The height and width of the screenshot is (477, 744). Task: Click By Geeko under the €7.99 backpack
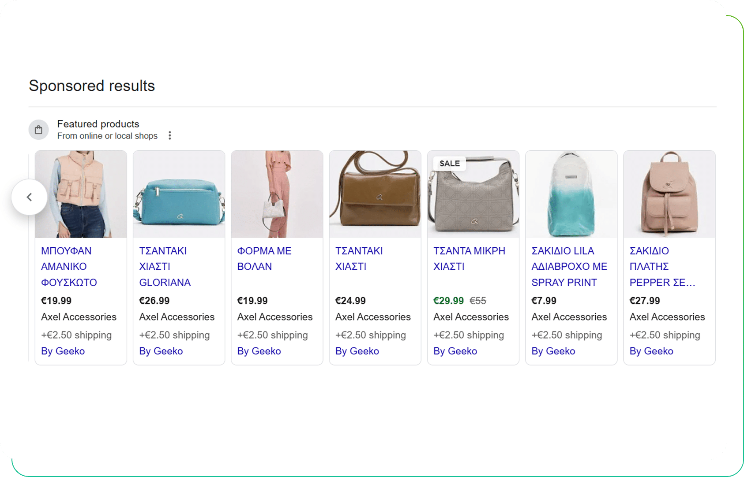[553, 351]
